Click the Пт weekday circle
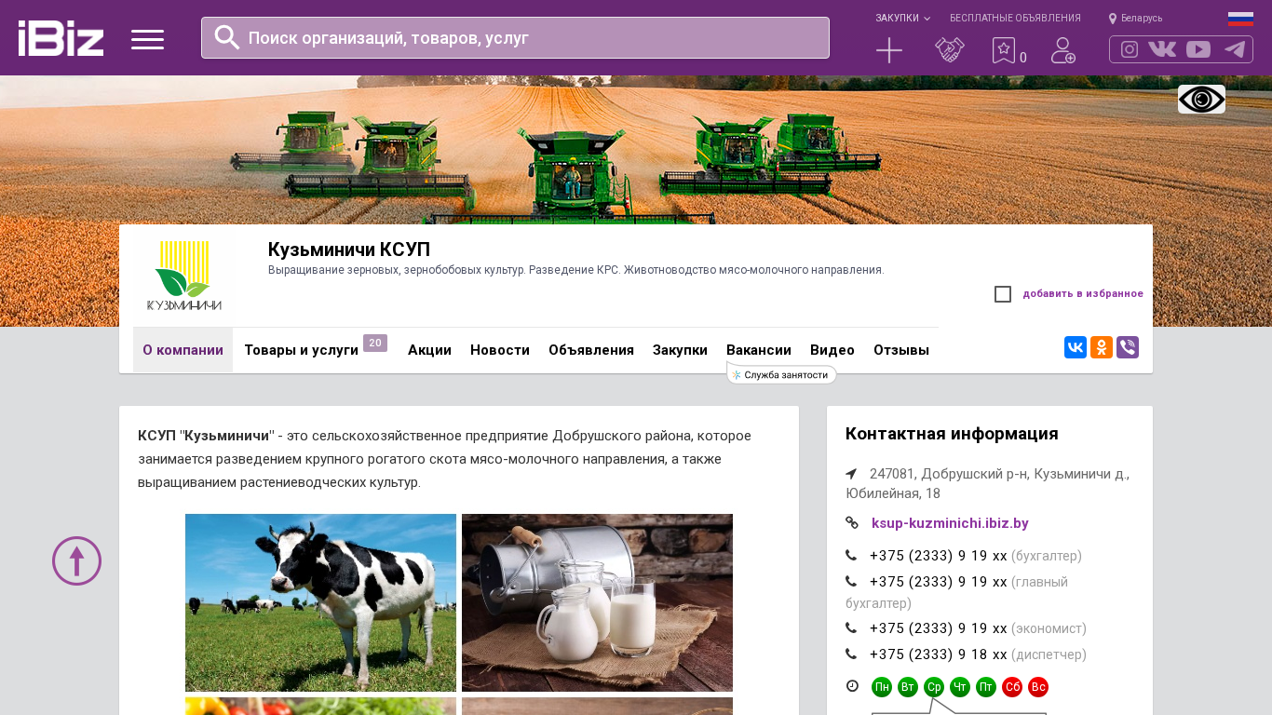The width and height of the screenshot is (1272, 715). point(986,687)
